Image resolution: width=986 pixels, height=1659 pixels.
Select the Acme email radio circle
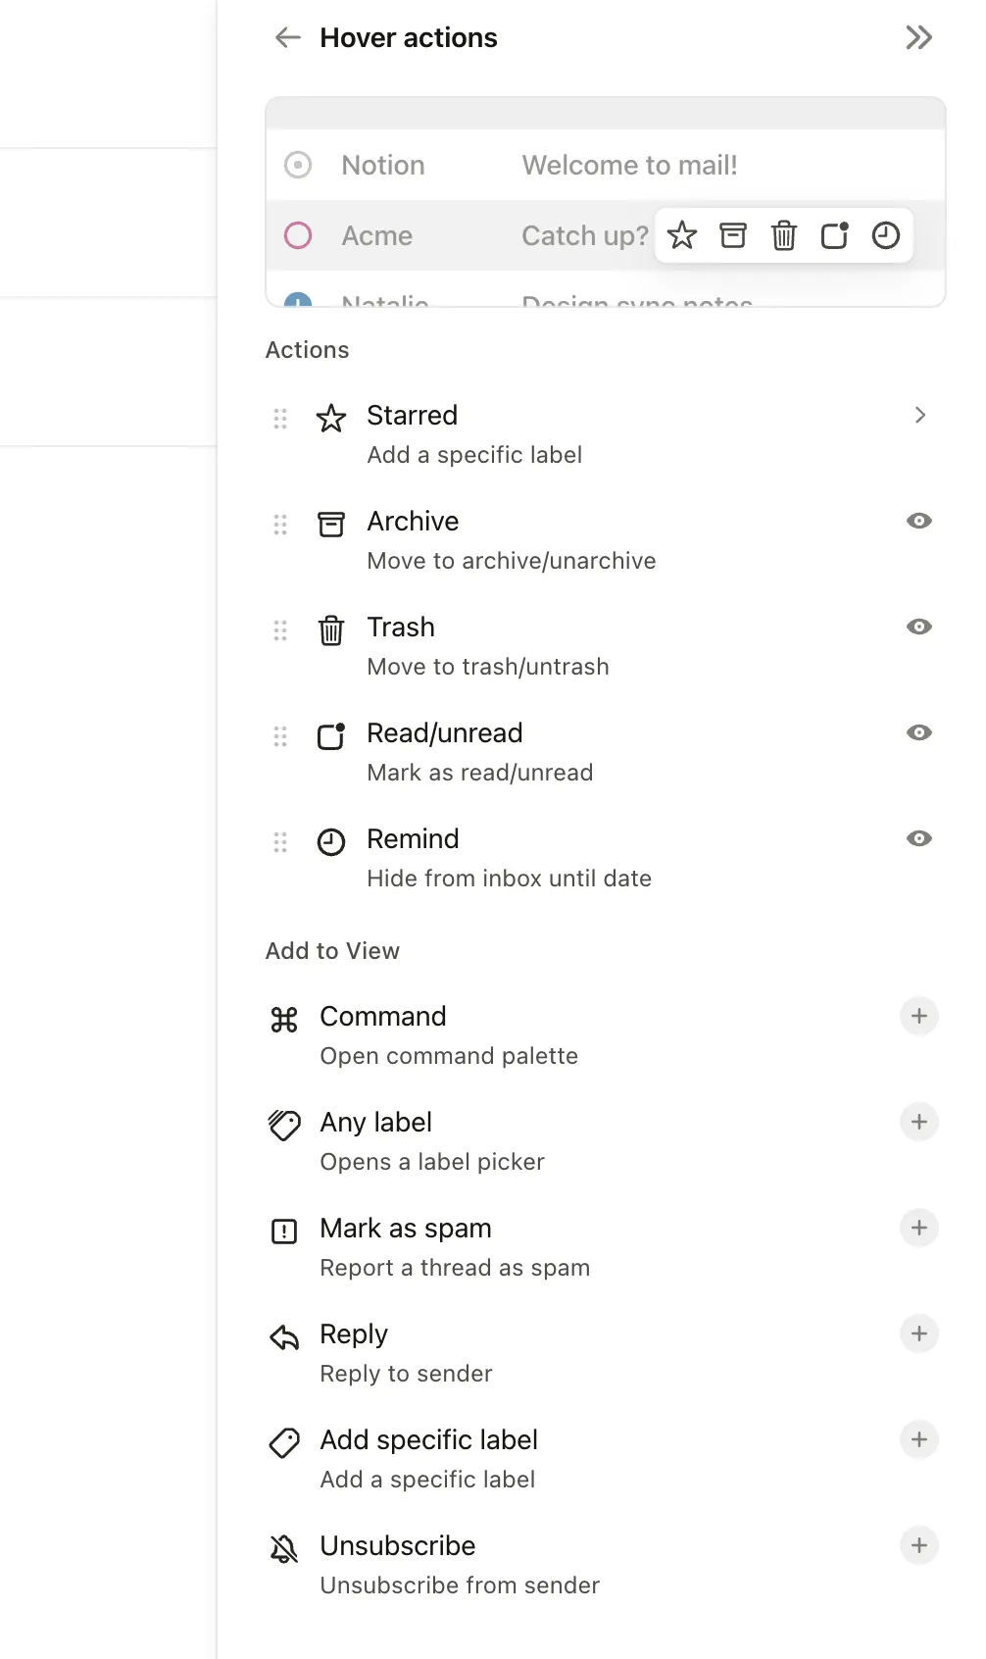[x=298, y=235]
